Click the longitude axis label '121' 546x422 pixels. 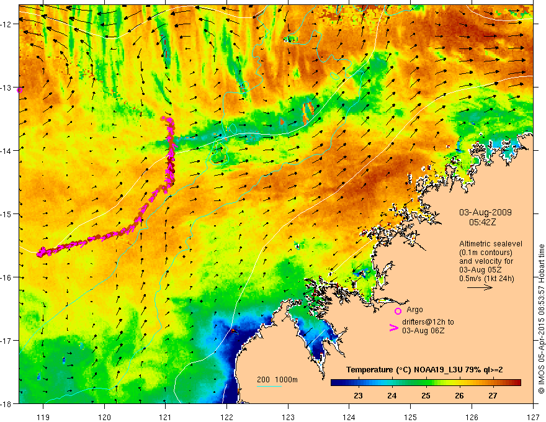tap(166, 417)
